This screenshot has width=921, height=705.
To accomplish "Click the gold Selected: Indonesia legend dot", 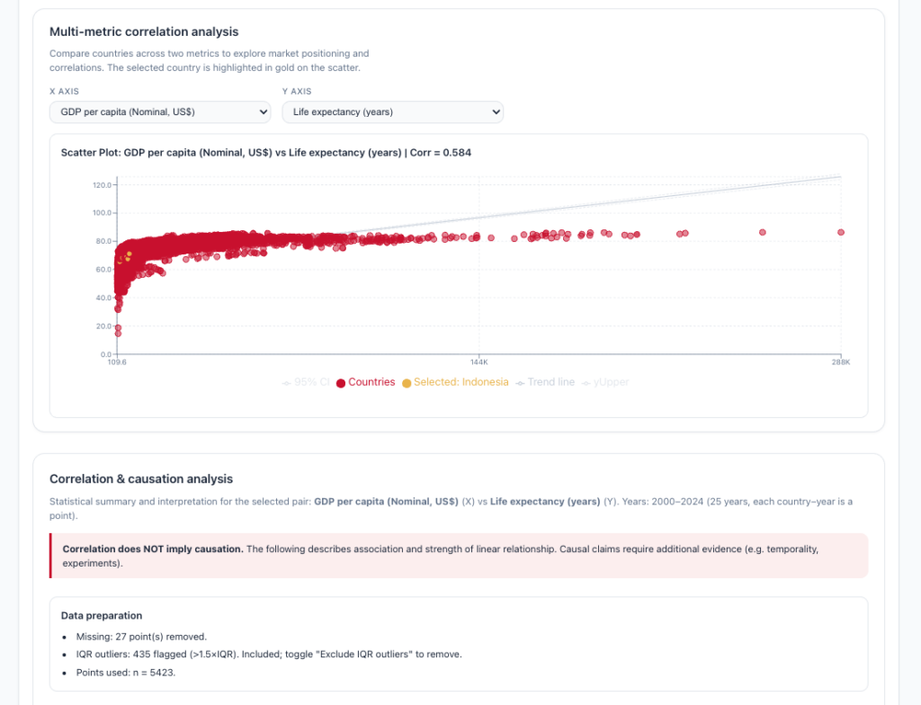I will coord(407,383).
